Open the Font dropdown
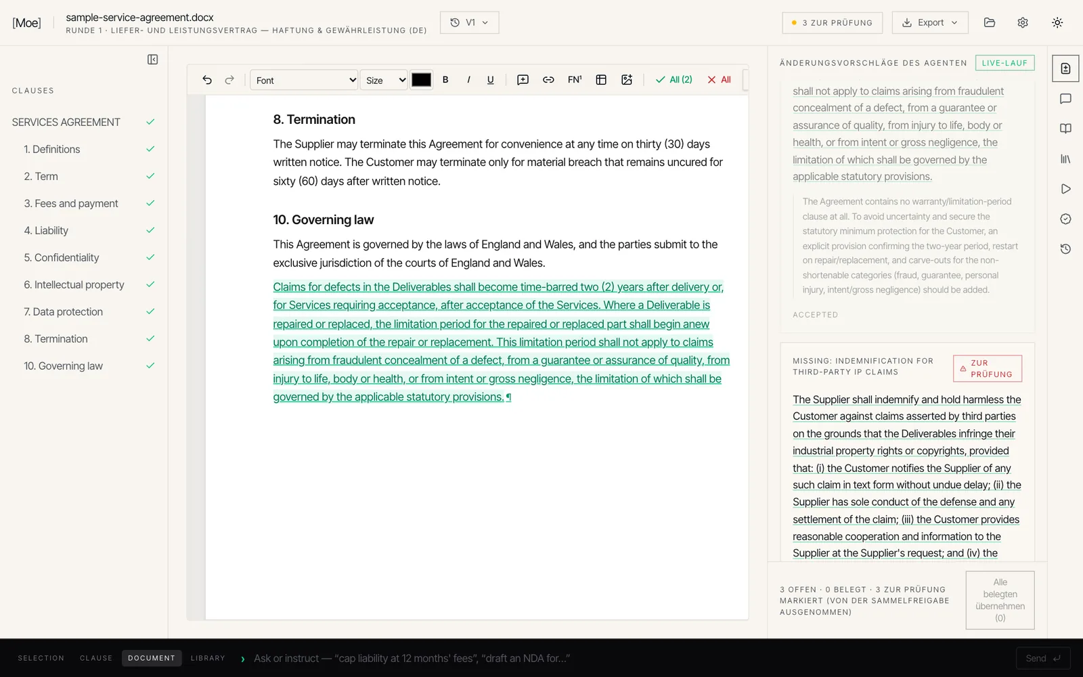 304,80
